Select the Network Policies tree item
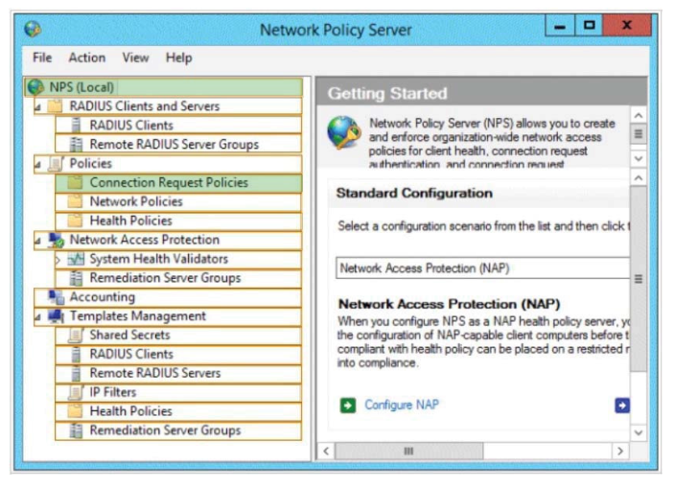Viewport: 674px width, 488px height. 178,201
